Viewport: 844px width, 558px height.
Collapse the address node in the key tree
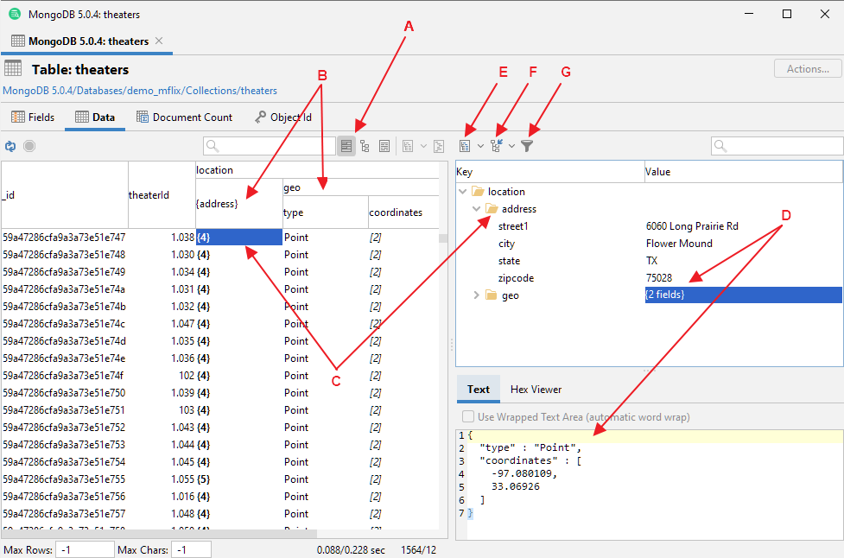click(x=475, y=208)
